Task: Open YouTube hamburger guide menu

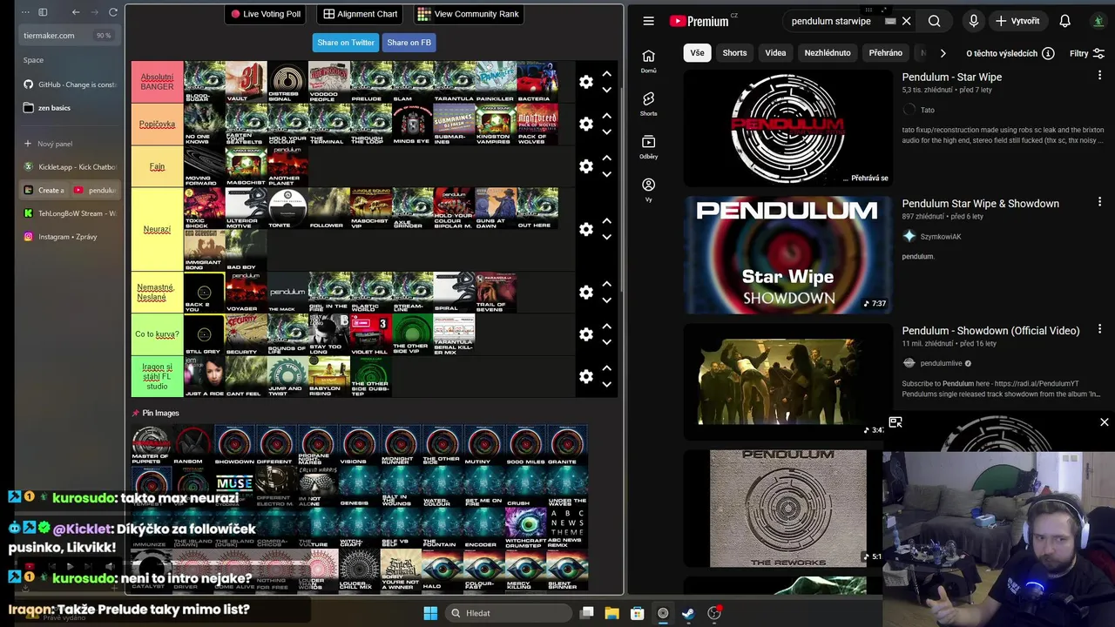Action: coord(648,21)
